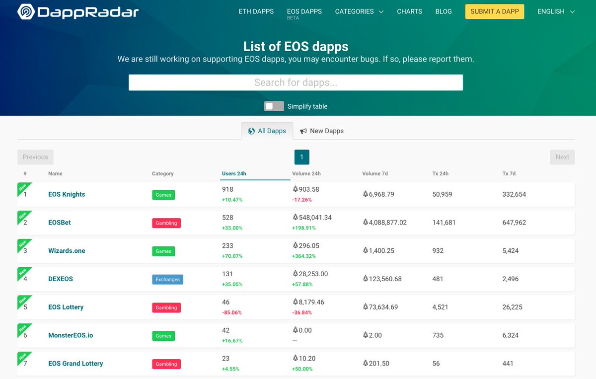Expand the CATEGORIES dropdown
This screenshot has width=596, height=379.
click(359, 11)
